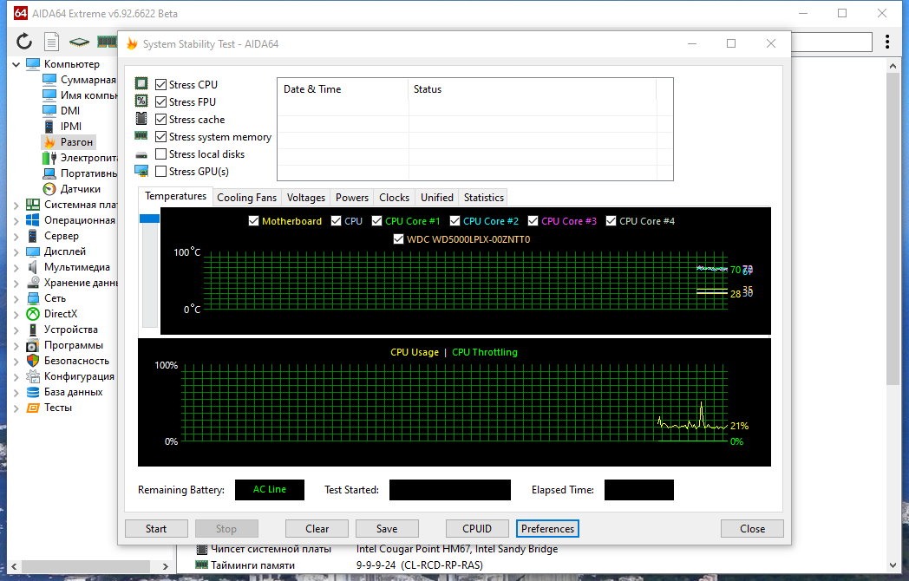909x581 pixels.
Task: Click the motherboard chip icon in AIDA64 toolbar
Action: (x=79, y=42)
